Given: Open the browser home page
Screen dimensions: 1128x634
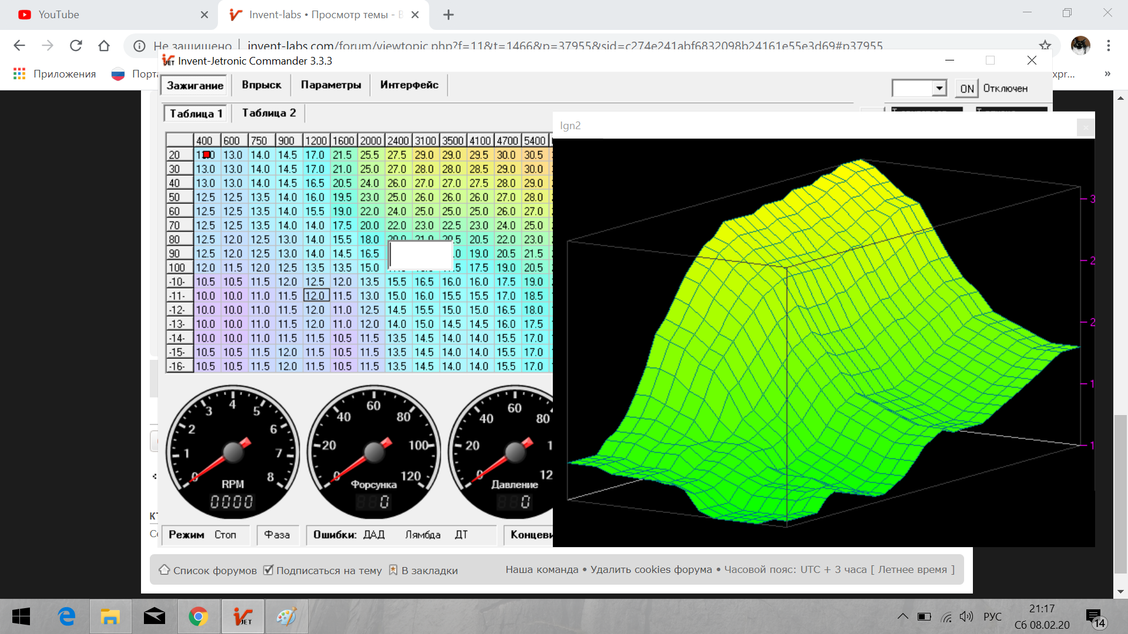Looking at the screenshot, I should (104, 45).
